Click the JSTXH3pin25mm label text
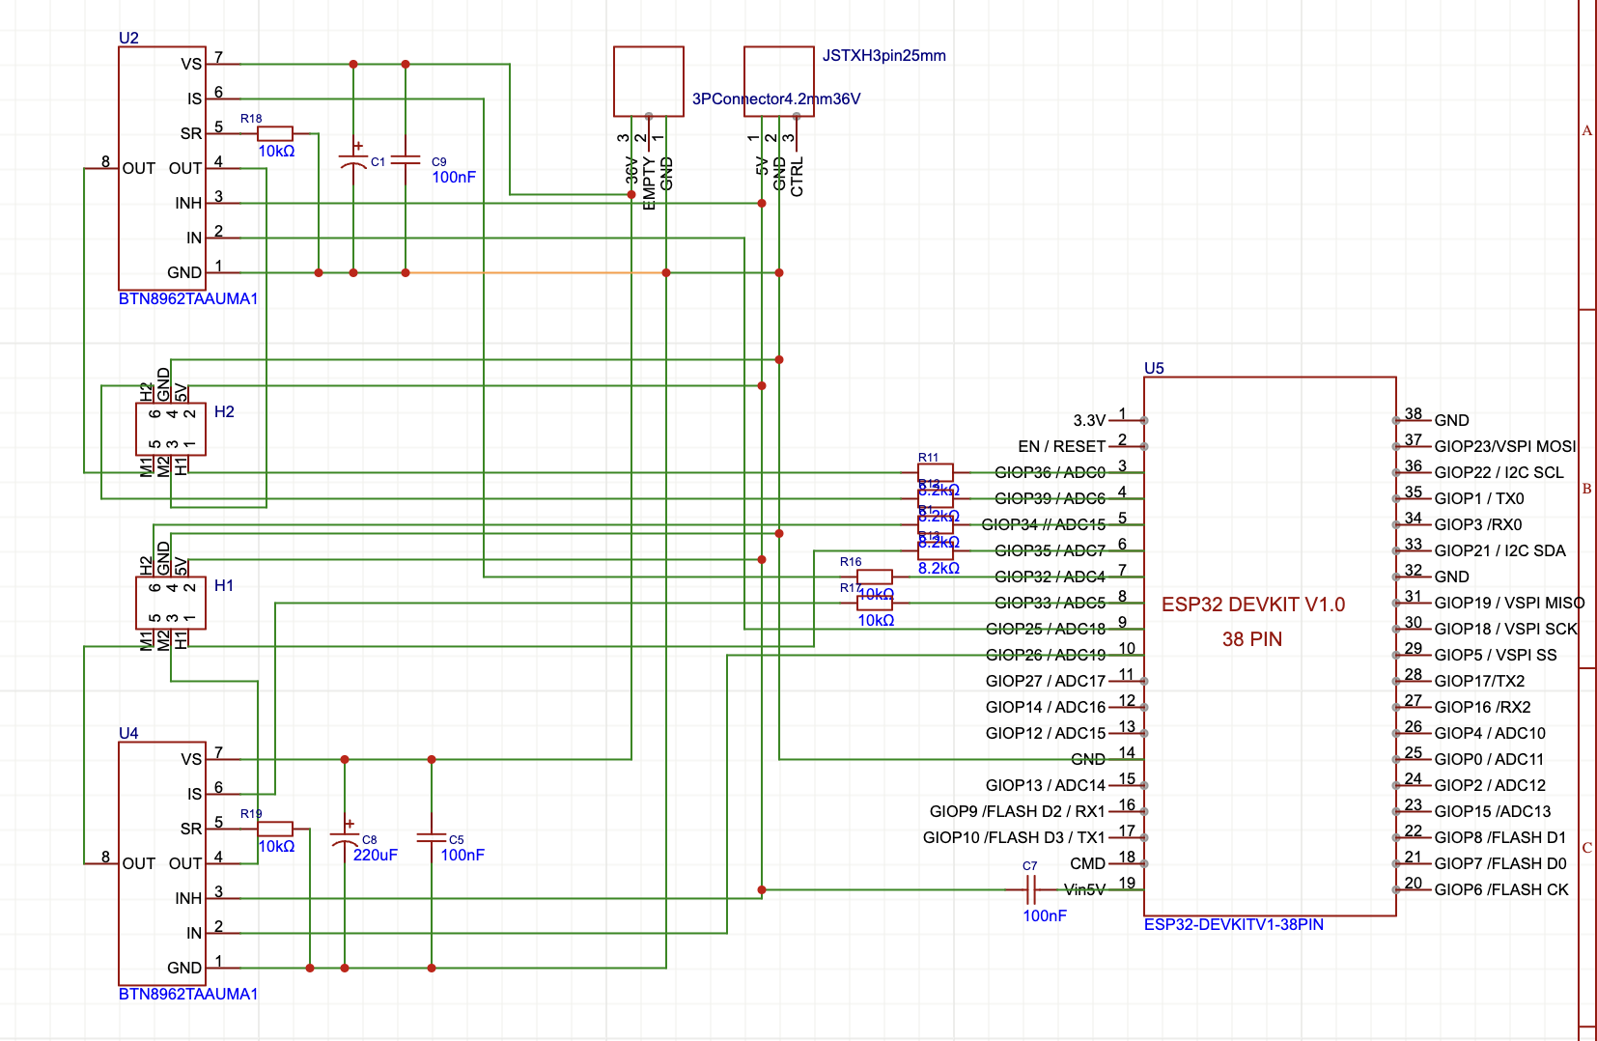Viewport: 1597px width, 1041px height. [884, 55]
